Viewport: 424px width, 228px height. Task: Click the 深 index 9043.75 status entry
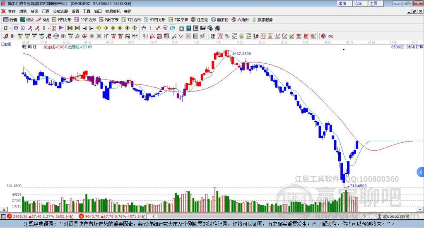pyautogui.click(x=112, y=216)
